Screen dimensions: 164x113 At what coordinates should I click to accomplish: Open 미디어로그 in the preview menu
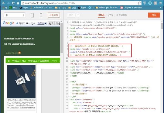pyautogui.click(x=32, y=61)
